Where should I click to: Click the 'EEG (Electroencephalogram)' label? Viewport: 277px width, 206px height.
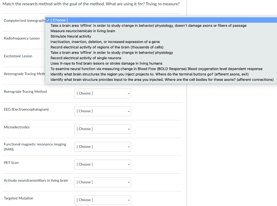pyautogui.click(x=26, y=109)
